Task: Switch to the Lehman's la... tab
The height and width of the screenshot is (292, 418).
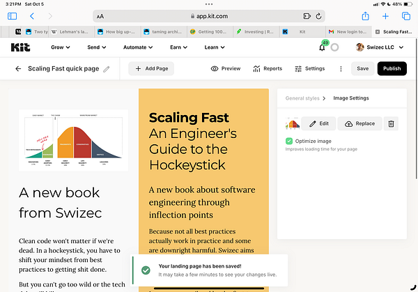Action: point(71,32)
